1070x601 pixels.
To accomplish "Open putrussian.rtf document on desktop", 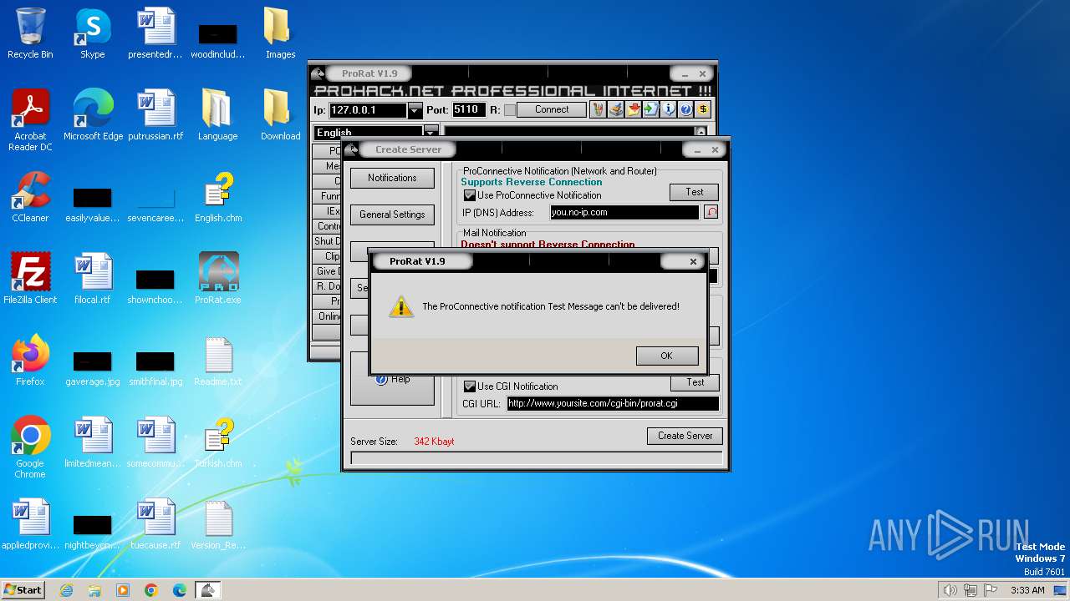I will coord(155,115).
